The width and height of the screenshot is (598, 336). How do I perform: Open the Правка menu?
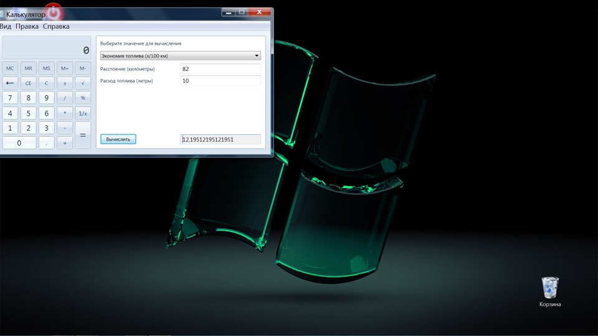27,26
